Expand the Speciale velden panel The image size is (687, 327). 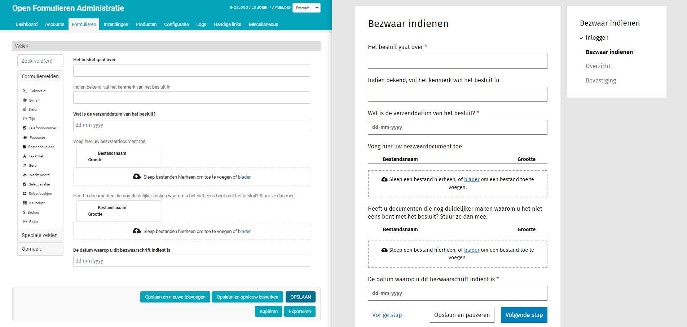tap(40, 235)
